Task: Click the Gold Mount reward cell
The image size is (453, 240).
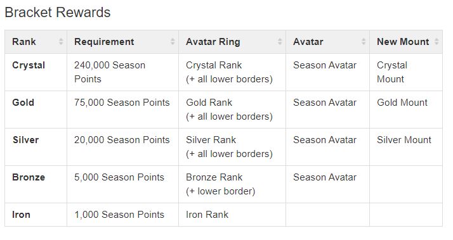Action: tap(406, 110)
